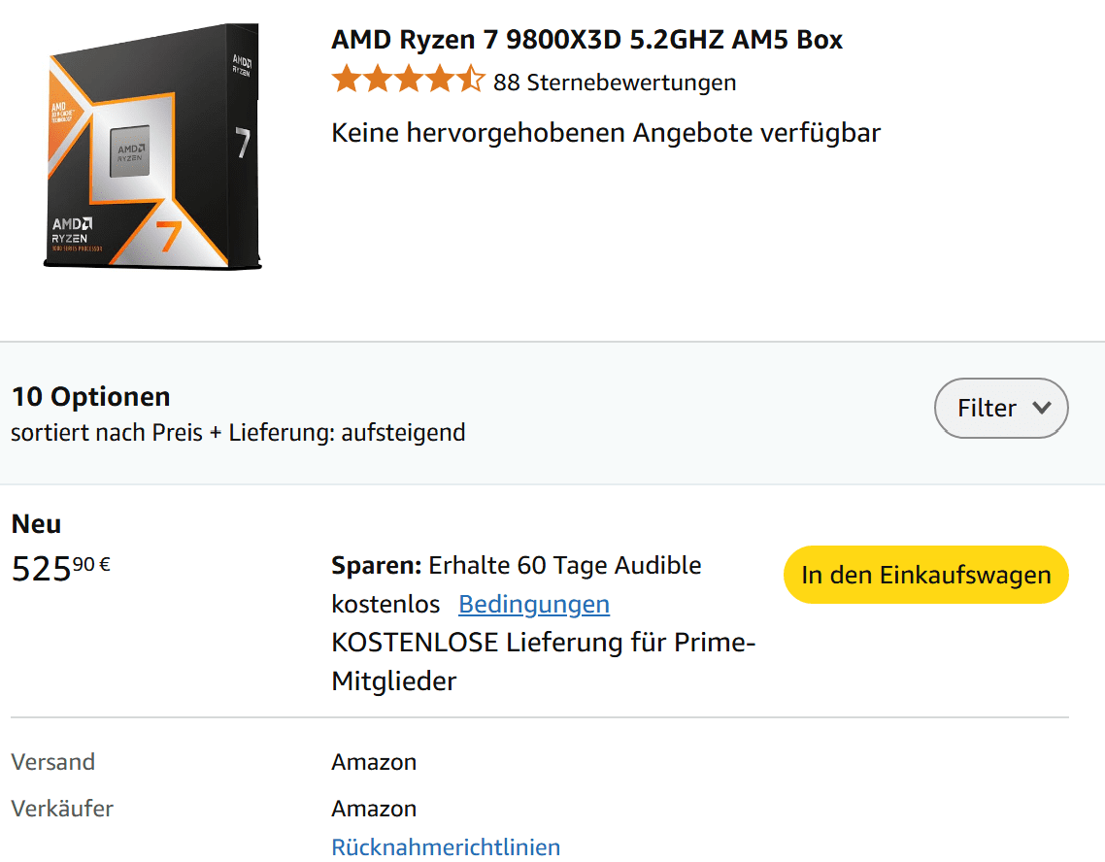
Task: Open the Filter dropdown
Action: click(1000, 408)
